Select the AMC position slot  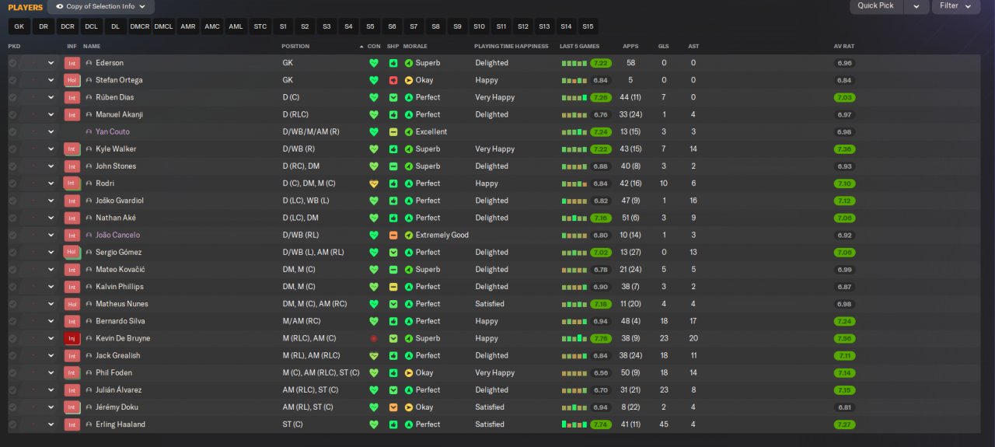[x=212, y=26]
